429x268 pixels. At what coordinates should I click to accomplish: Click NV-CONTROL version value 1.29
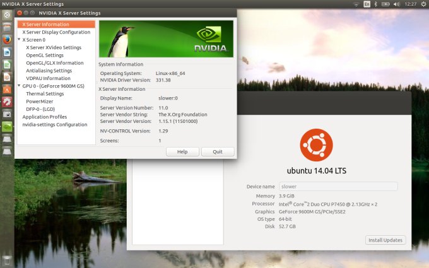[x=163, y=131]
